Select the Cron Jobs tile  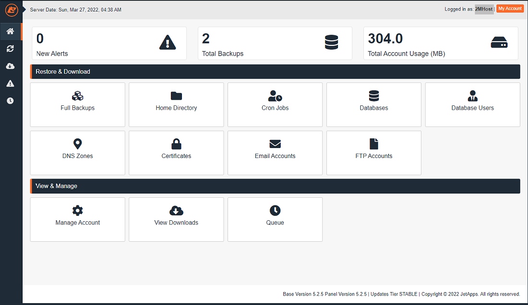275,104
